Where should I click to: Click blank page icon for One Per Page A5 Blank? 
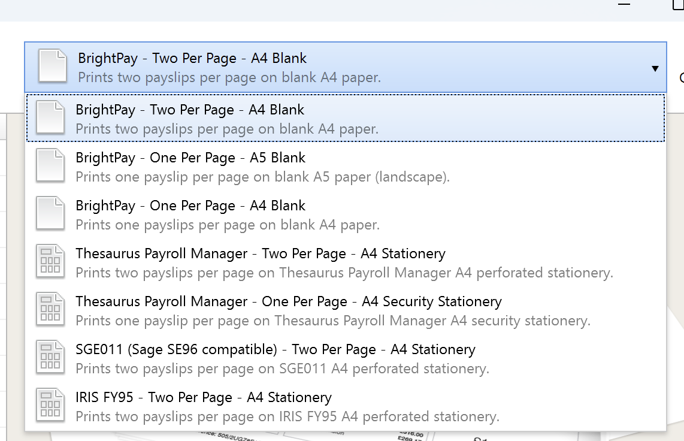50,165
